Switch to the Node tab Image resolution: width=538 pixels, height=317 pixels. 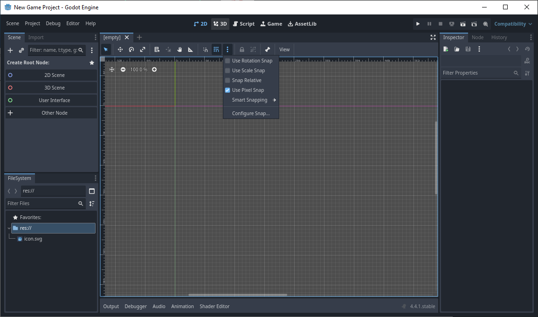point(477,37)
